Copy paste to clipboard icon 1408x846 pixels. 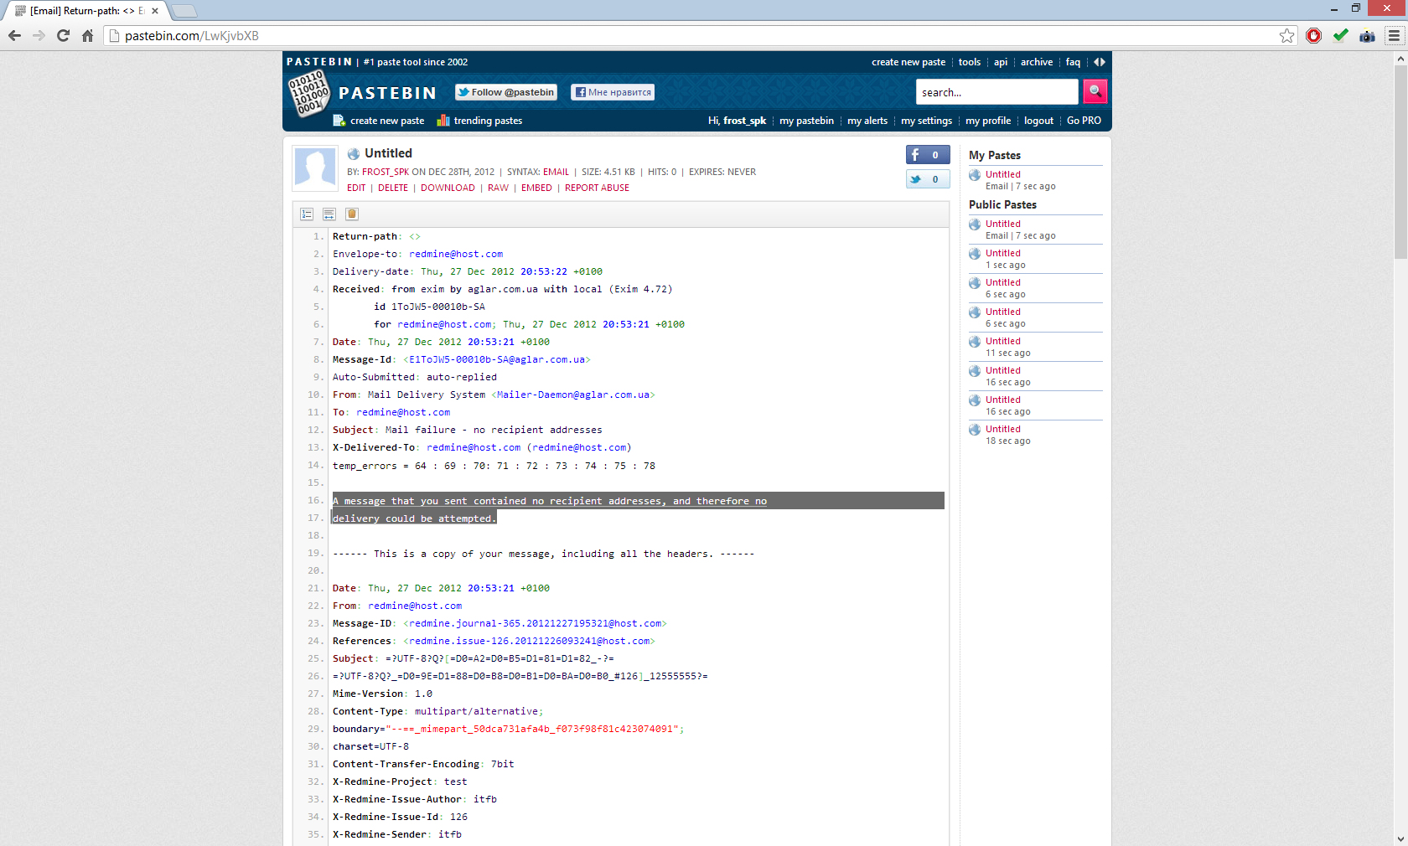(352, 214)
